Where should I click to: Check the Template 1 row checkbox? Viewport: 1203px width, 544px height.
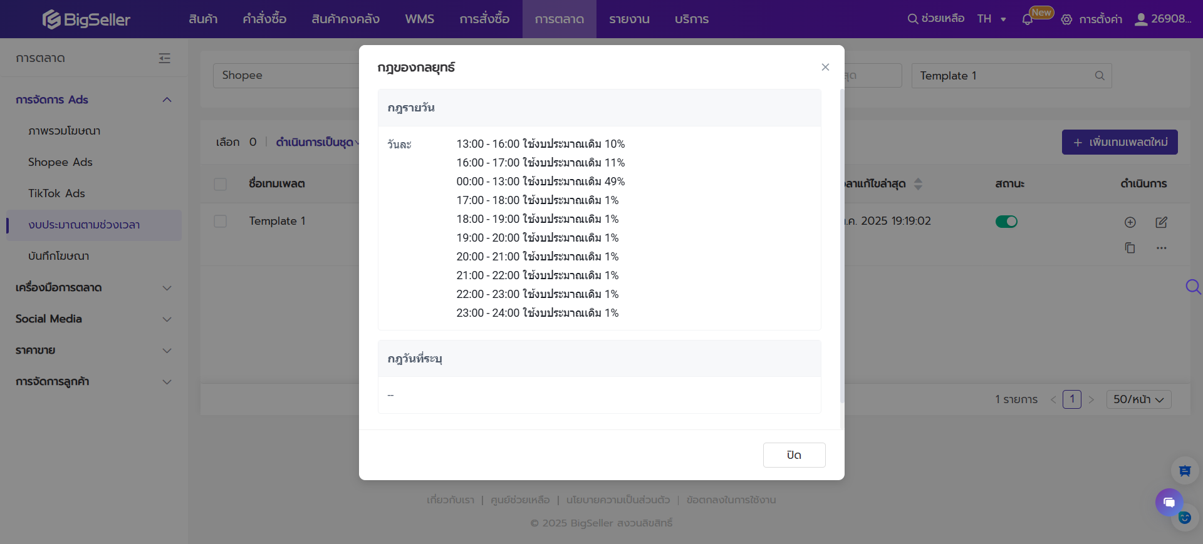pyautogui.click(x=220, y=222)
